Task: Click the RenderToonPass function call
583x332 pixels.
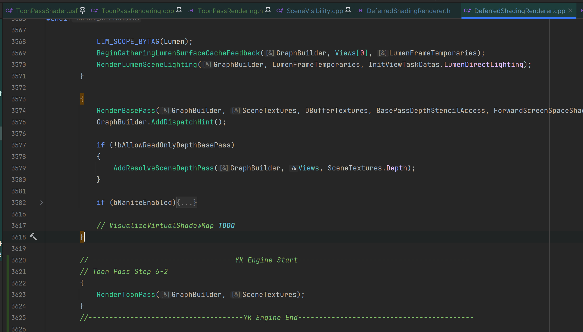Action: (126, 295)
